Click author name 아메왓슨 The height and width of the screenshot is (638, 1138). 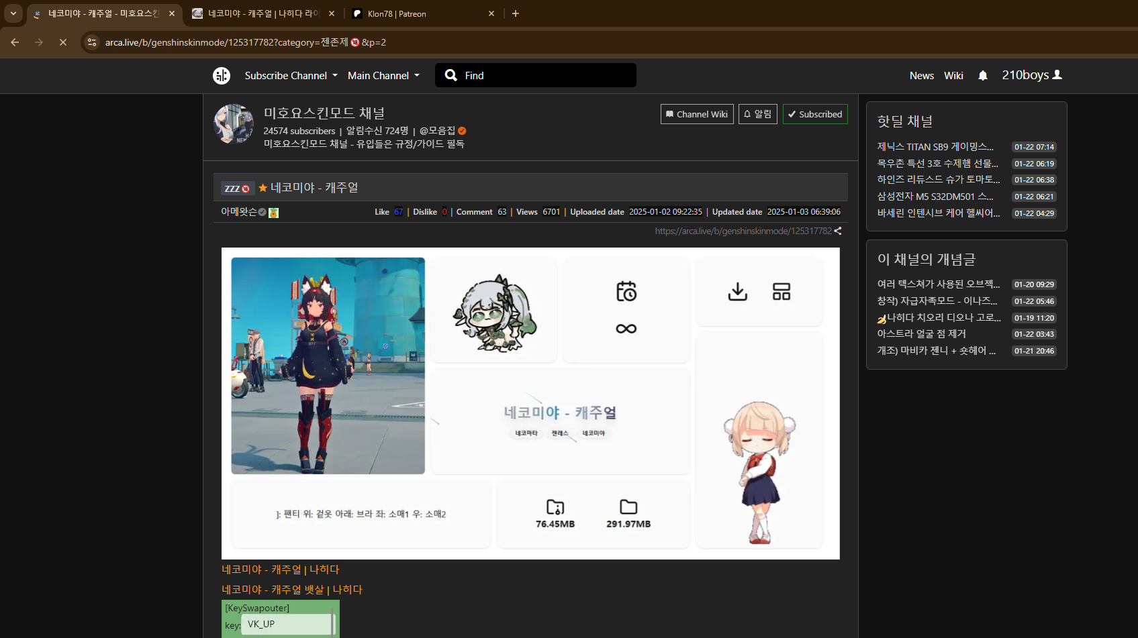[239, 212]
